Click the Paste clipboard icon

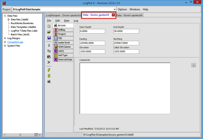coord(49,56)
